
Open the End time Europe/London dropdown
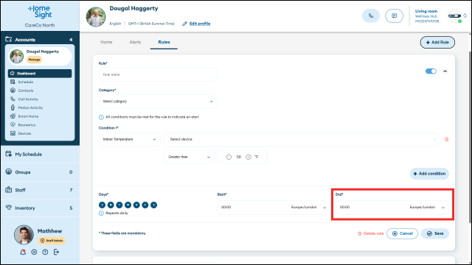click(427, 208)
